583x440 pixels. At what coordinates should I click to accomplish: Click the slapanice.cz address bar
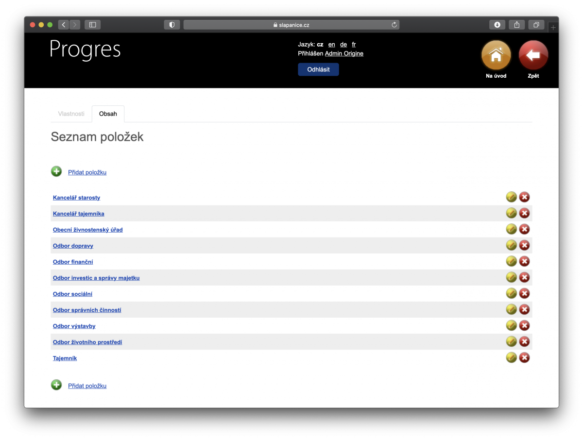tap(291, 25)
